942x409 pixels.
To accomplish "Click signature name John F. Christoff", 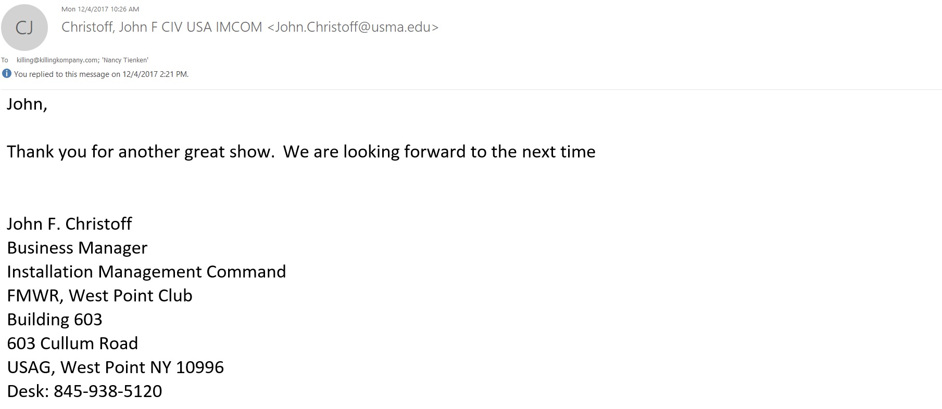I will click(69, 223).
